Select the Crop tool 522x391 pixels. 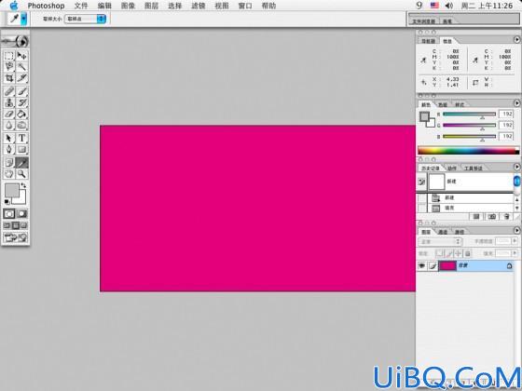9,78
